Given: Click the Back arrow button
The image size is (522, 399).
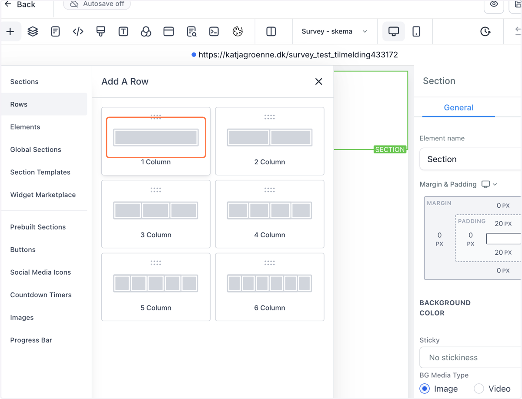Looking at the screenshot, I should coord(20,4).
